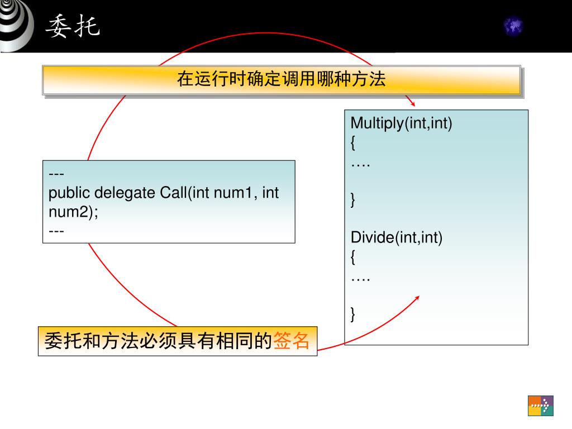Click the 委托和方法必须具有相同的 text

point(158,341)
